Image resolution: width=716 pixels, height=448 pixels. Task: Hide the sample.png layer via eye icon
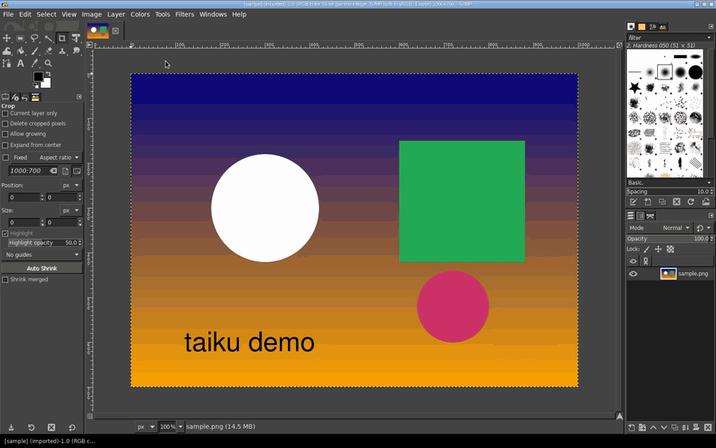[x=633, y=274]
